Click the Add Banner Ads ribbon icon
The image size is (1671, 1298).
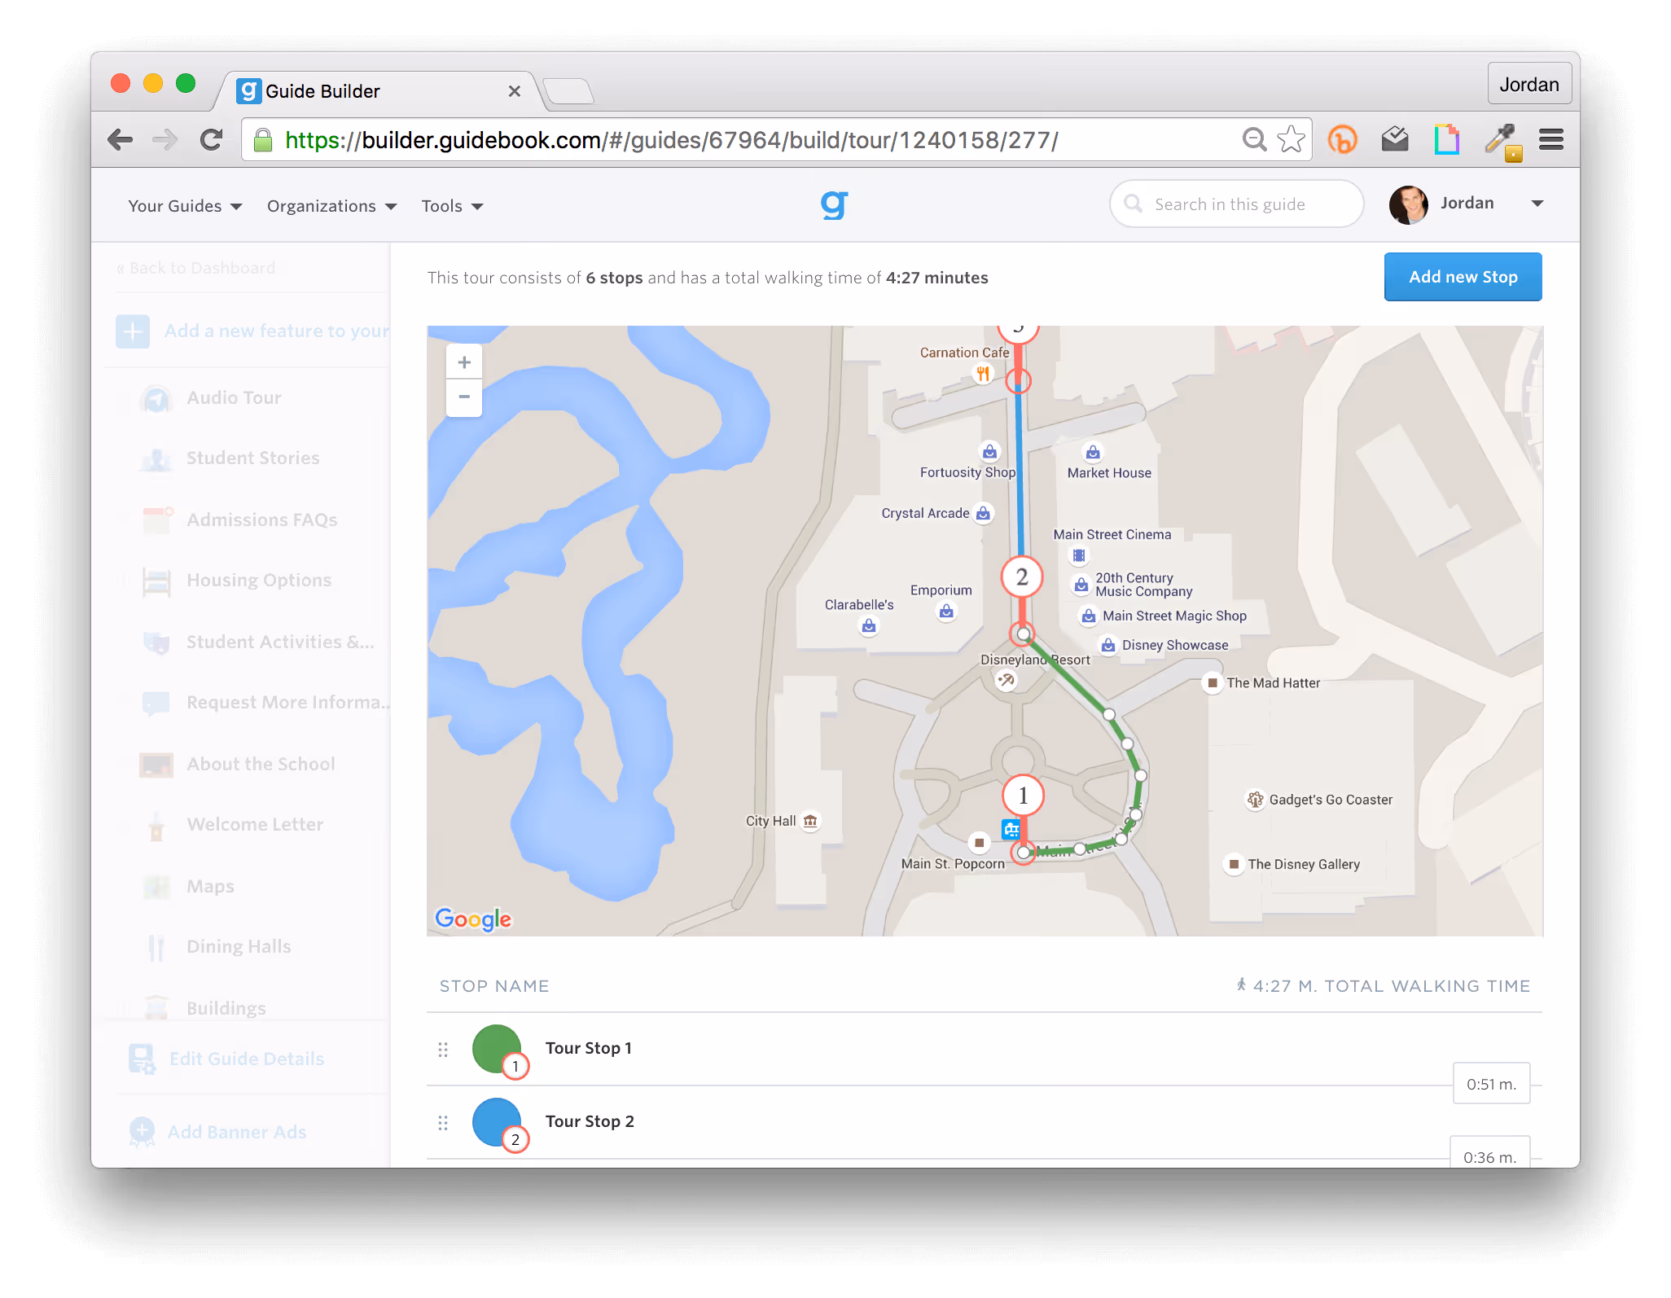[143, 1132]
